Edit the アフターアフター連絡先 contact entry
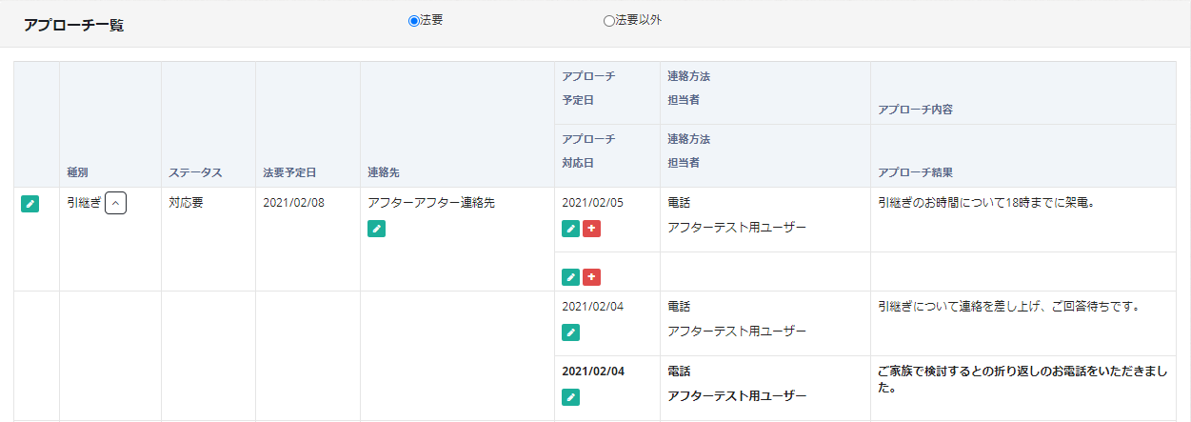This screenshot has width=1191, height=422. pyautogui.click(x=376, y=229)
